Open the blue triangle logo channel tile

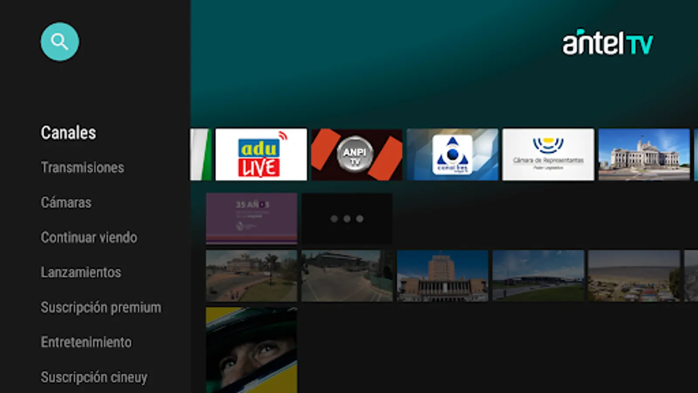point(452,154)
